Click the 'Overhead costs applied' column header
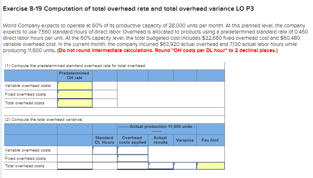This screenshot has height=178, width=313. (133, 140)
